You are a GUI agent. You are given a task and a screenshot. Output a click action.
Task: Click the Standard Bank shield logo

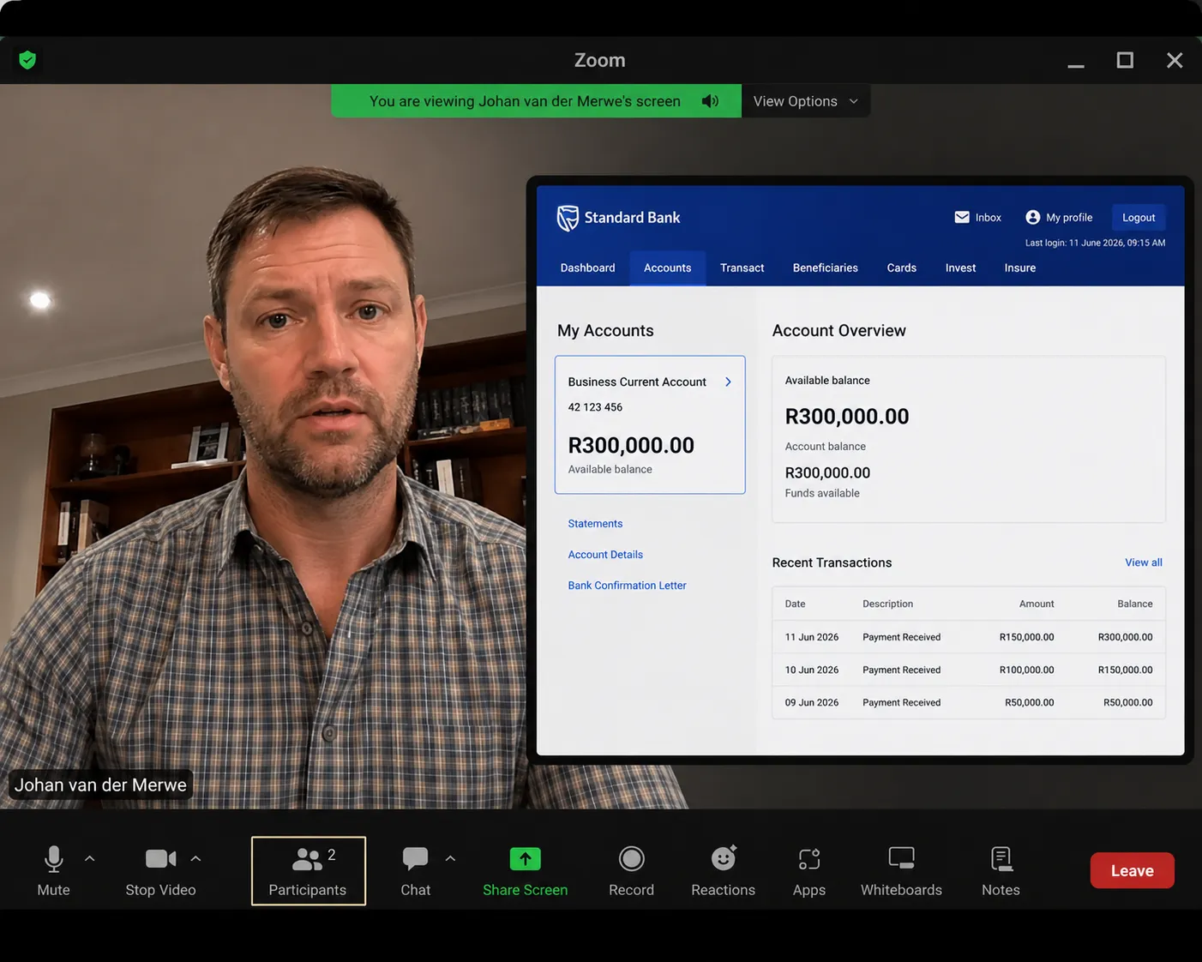(x=568, y=218)
